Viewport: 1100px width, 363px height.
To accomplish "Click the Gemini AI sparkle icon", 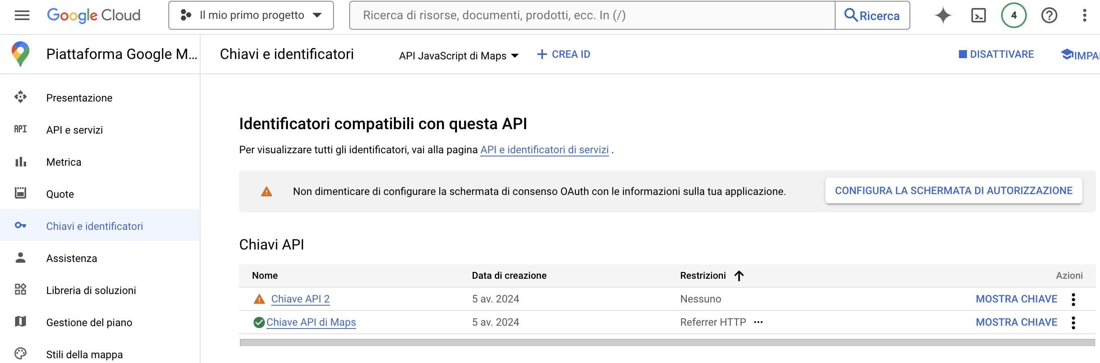I will click(942, 15).
